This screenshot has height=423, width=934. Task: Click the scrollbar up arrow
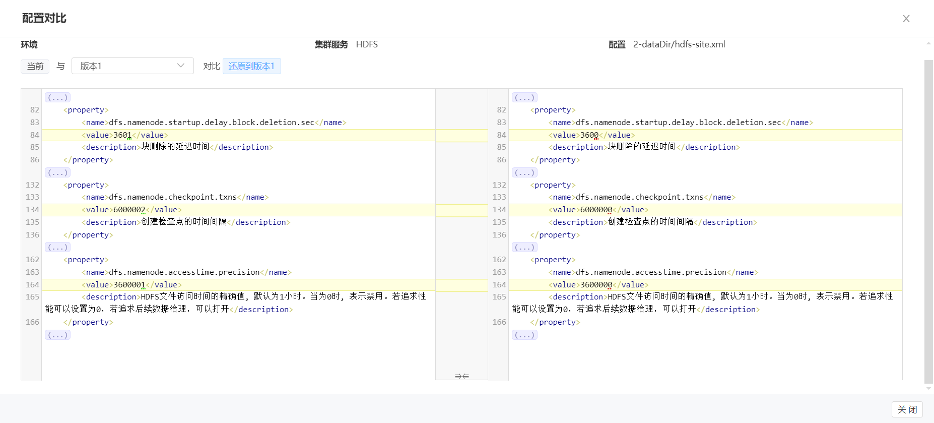click(928, 43)
